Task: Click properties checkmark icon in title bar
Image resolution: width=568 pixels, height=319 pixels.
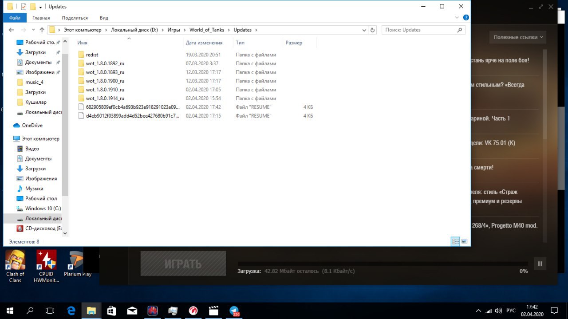Action: [24, 7]
